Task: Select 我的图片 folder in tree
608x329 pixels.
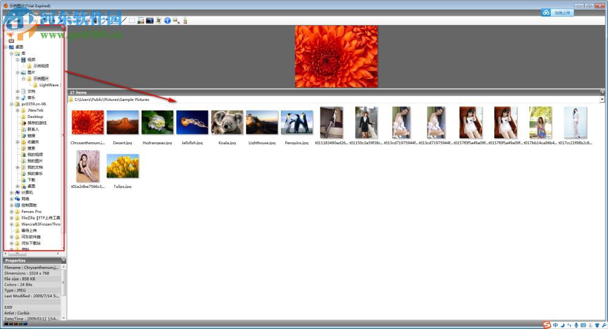Action: tap(35, 161)
